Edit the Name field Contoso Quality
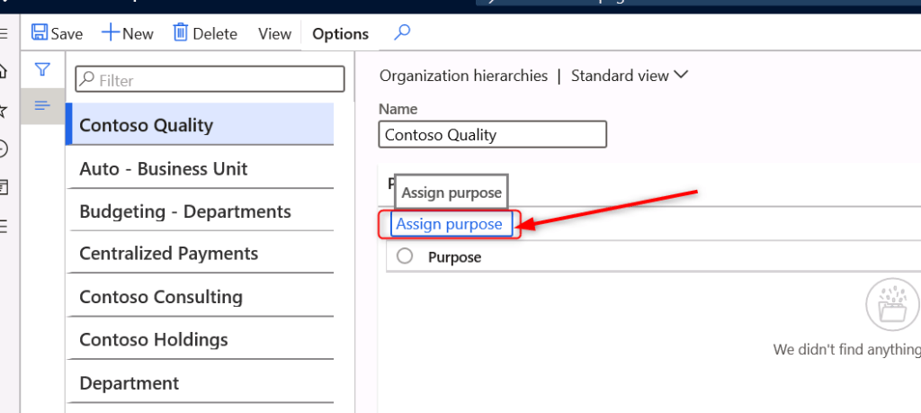Screen dimensions: 921x413 pyautogui.click(x=492, y=135)
